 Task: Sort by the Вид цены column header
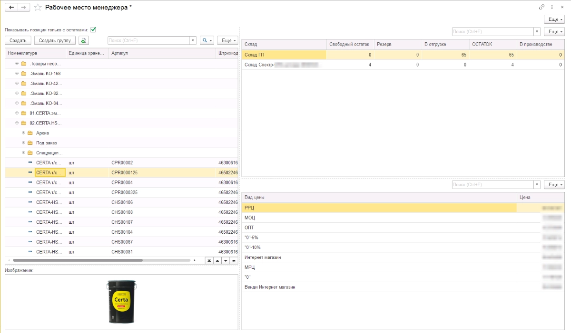tap(379, 197)
